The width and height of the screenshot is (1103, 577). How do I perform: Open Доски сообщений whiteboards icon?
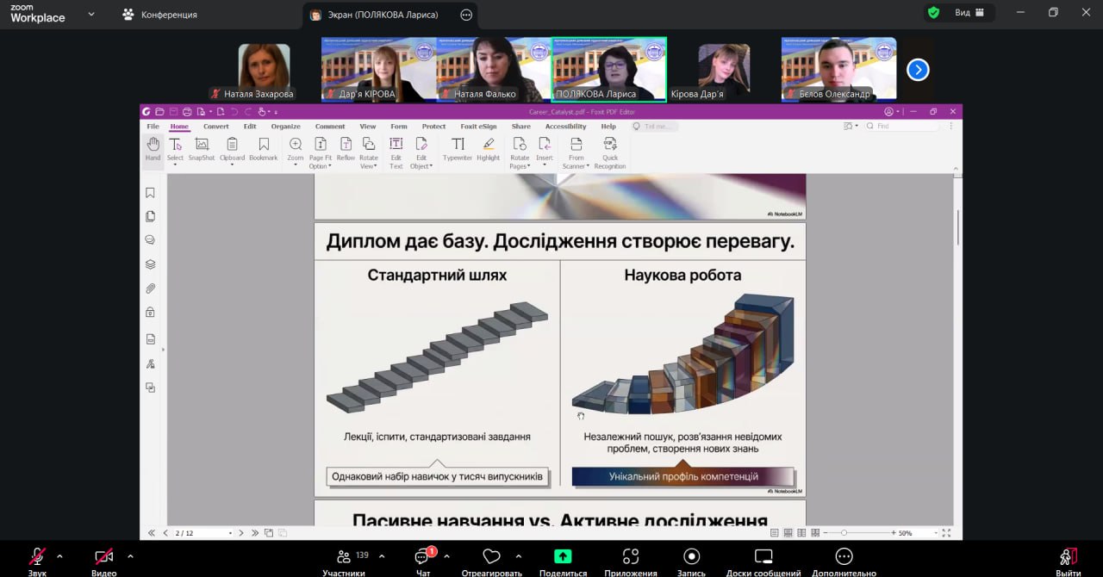pyautogui.click(x=763, y=557)
